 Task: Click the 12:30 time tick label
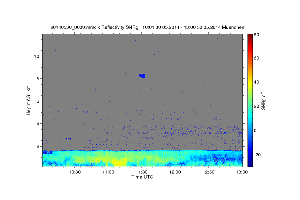(209, 172)
